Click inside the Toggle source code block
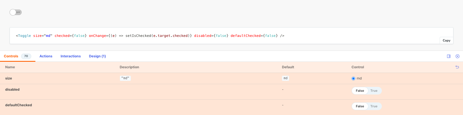Viewport: 463px width, 115px height. [150, 36]
